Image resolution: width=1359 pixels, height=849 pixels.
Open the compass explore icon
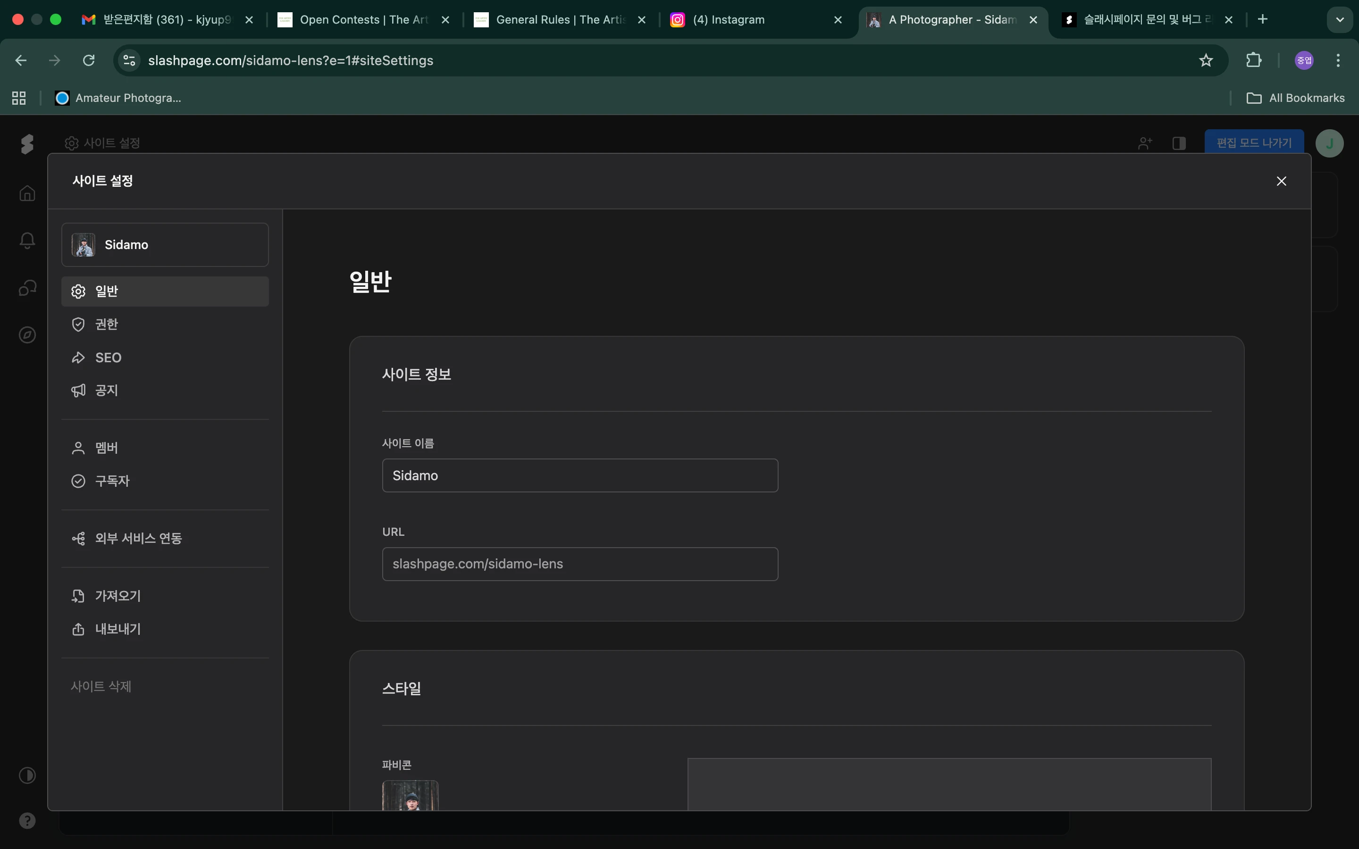coord(27,335)
